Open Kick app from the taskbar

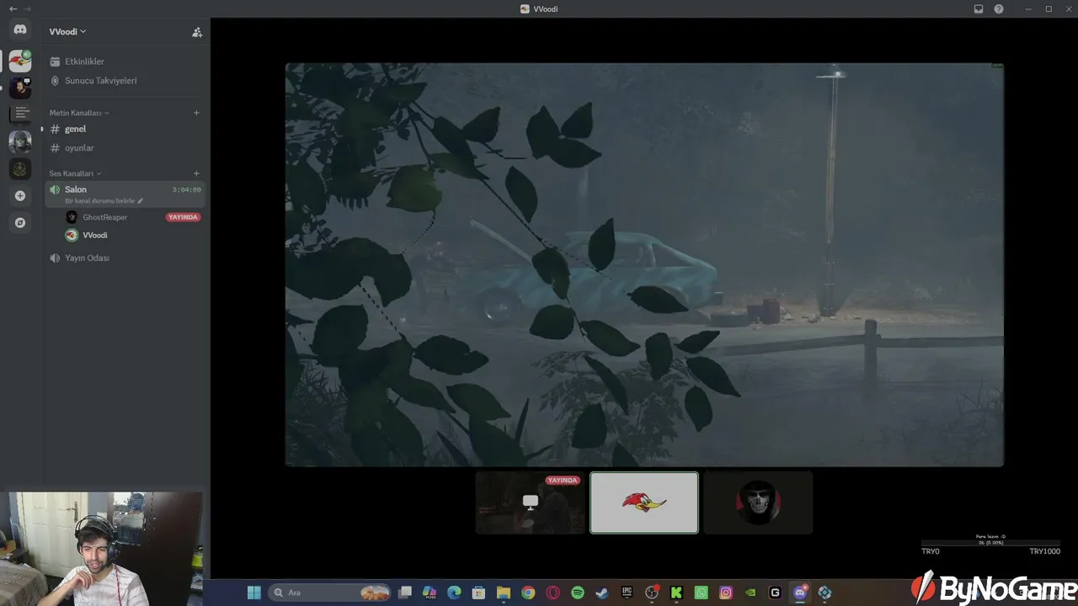[x=676, y=593]
